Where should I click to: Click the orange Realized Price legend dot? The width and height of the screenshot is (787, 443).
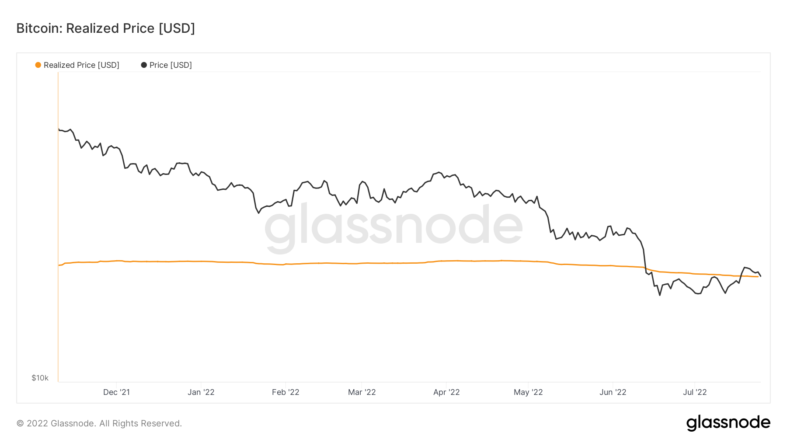tap(38, 65)
